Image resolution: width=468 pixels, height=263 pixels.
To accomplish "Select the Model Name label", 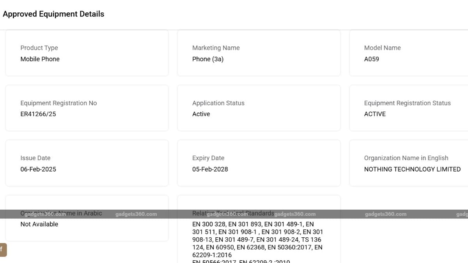I will coord(382,48).
